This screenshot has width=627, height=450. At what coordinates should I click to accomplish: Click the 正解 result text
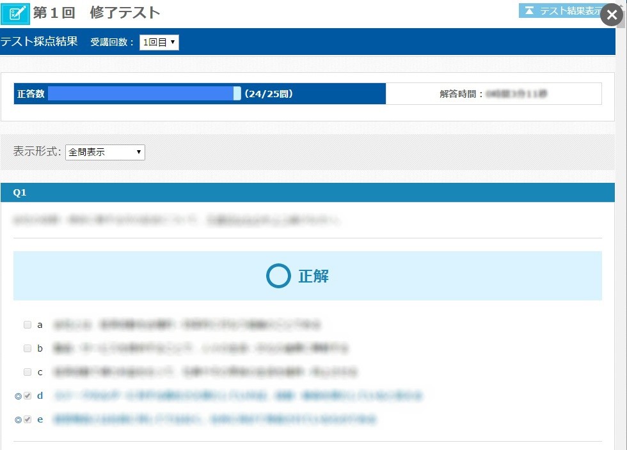coord(313,276)
